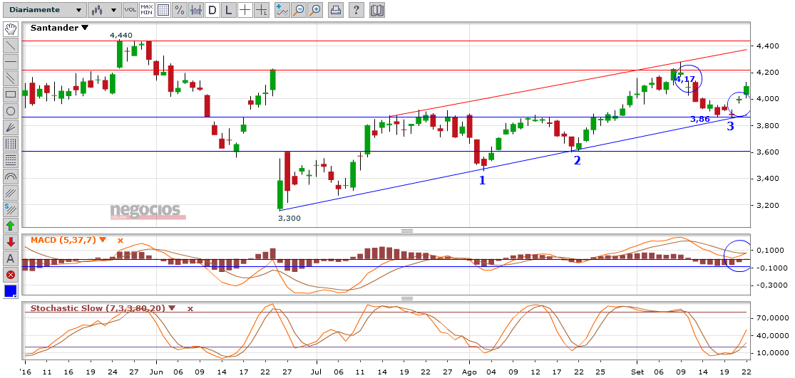Click the splitter handle above MACD panel

406,231
